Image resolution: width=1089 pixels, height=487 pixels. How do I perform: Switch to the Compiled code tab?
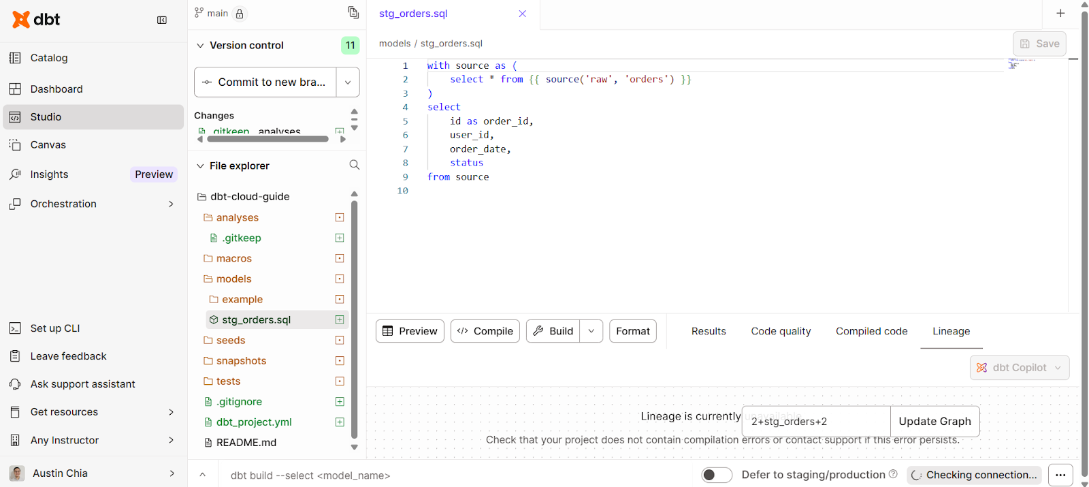click(x=871, y=331)
